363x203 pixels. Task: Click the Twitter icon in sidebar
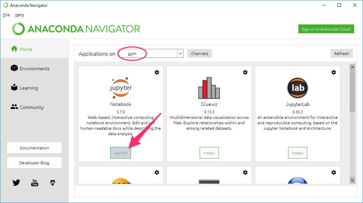coord(16,183)
